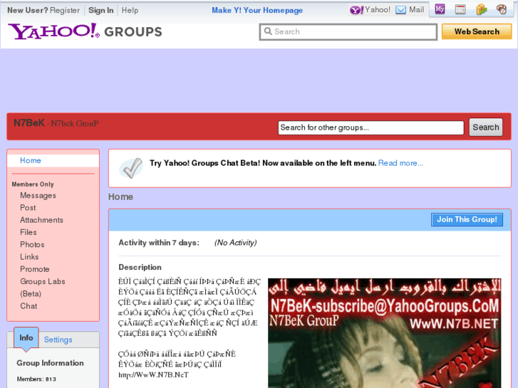Click the Read more... link
Image resolution: width=518 pixels, height=388 pixels.
(x=400, y=163)
